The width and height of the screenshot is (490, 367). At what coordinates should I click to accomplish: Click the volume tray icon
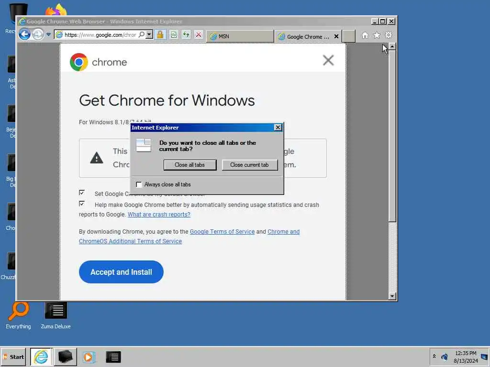point(445,356)
